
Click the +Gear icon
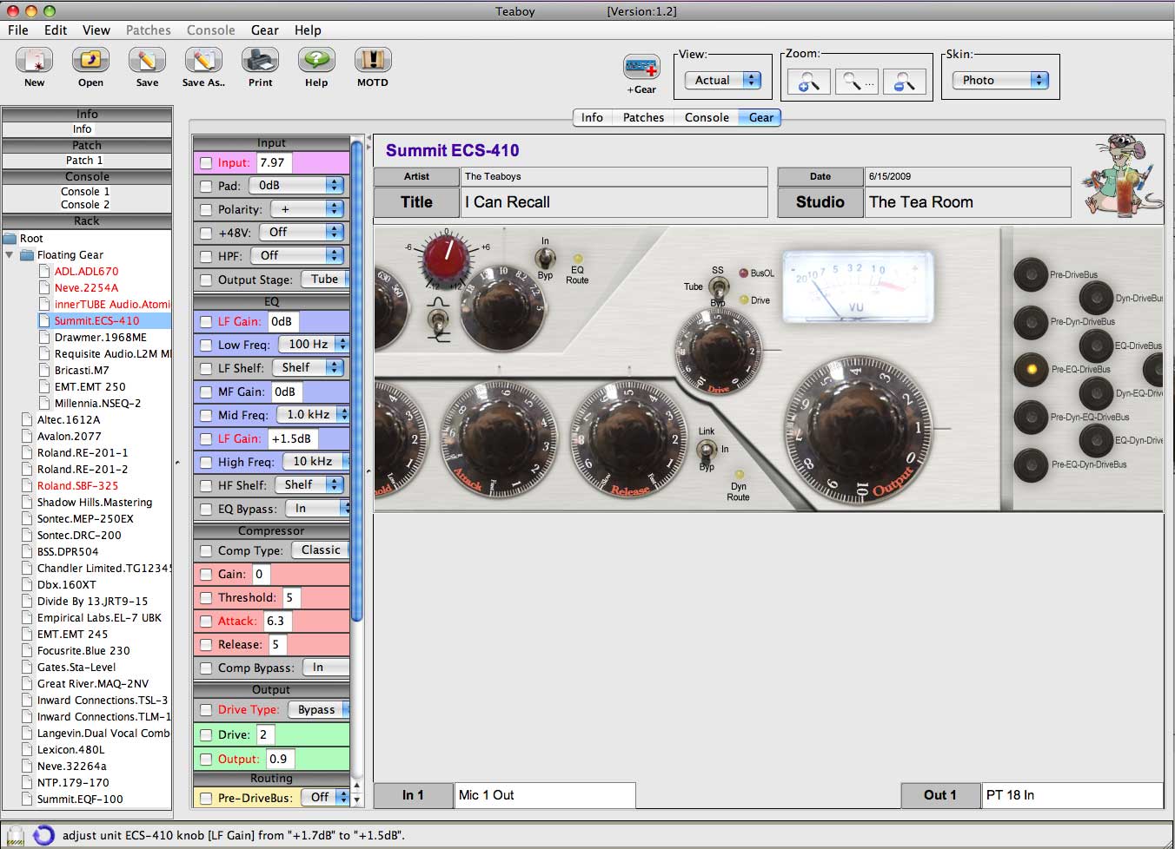[641, 68]
